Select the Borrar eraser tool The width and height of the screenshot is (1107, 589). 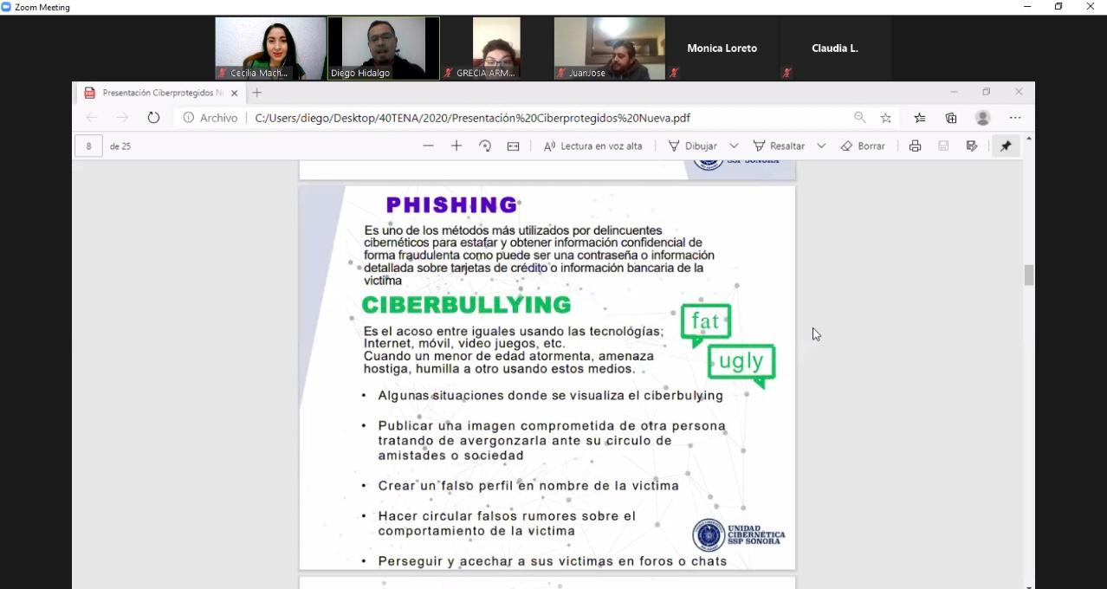tap(863, 146)
